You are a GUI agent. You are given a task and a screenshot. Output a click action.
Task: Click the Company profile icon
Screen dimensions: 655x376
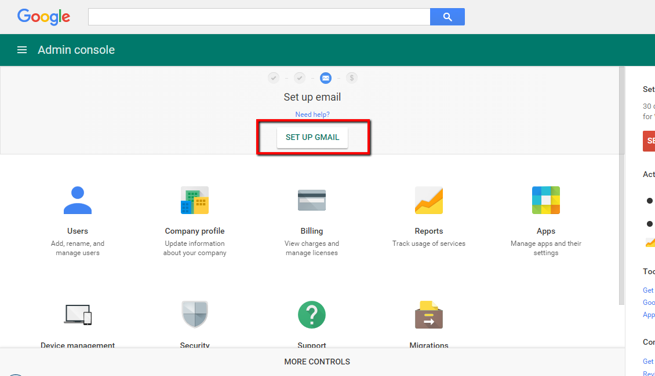(x=195, y=200)
